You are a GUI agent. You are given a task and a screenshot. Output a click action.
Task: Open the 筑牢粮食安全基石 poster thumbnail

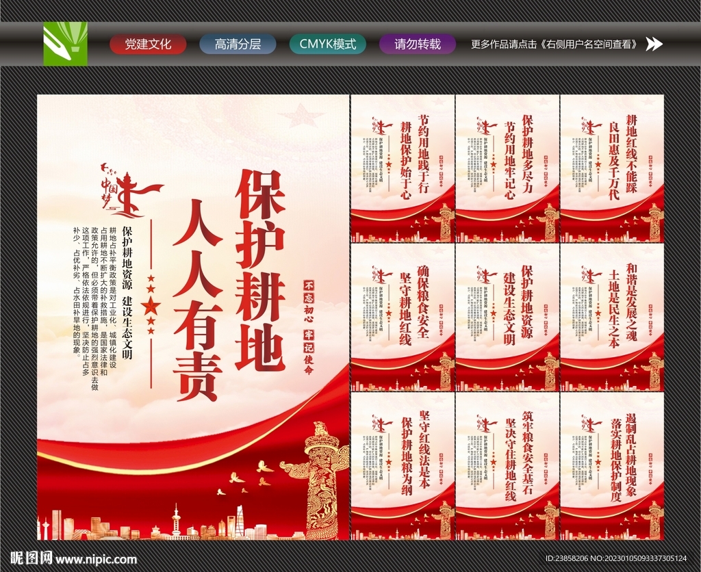[507, 466]
